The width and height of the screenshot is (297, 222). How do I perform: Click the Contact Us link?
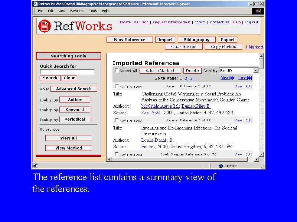point(219,22)
